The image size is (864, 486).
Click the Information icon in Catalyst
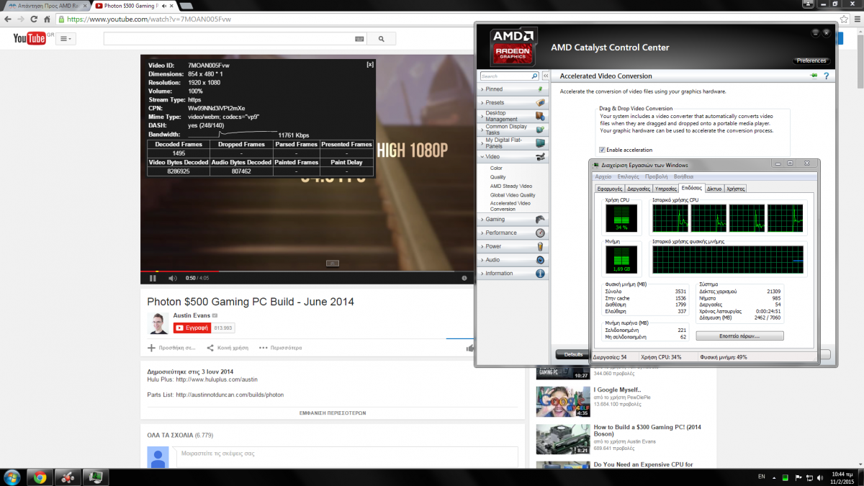pyautogui.click(x=540, y=274)
